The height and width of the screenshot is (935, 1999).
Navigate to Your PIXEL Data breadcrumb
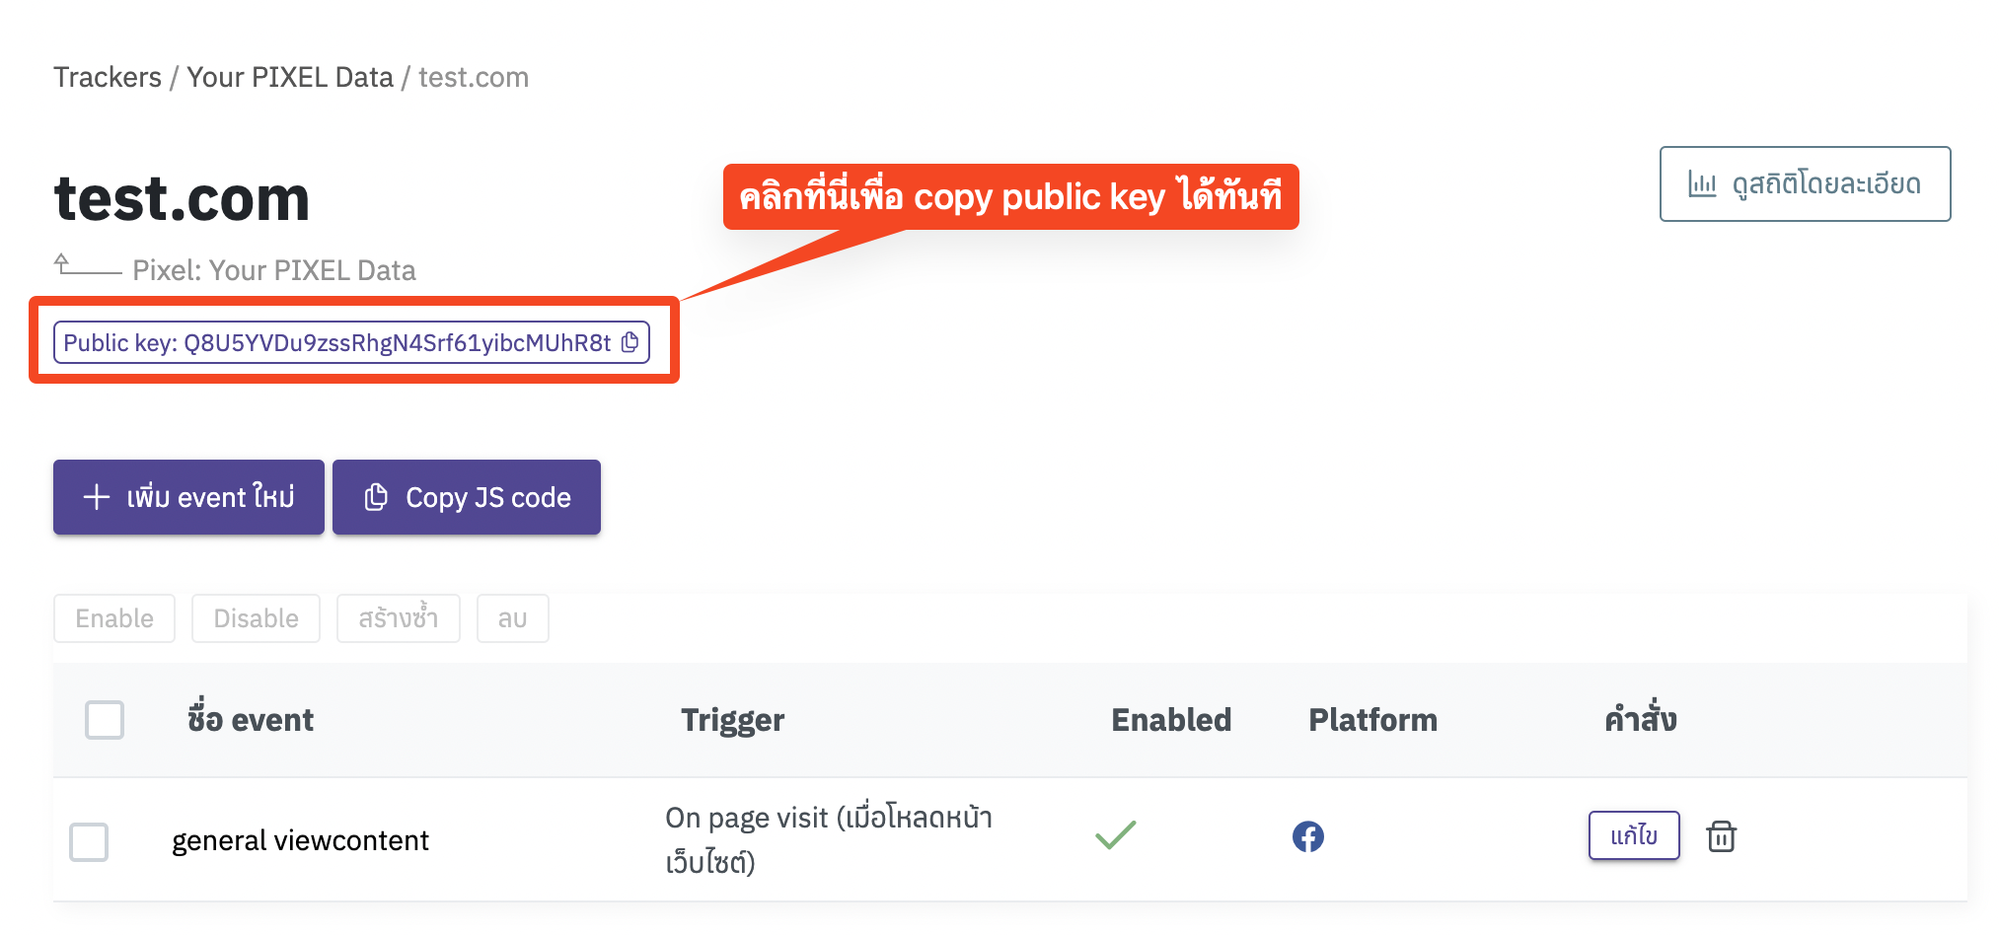point(289,77)
